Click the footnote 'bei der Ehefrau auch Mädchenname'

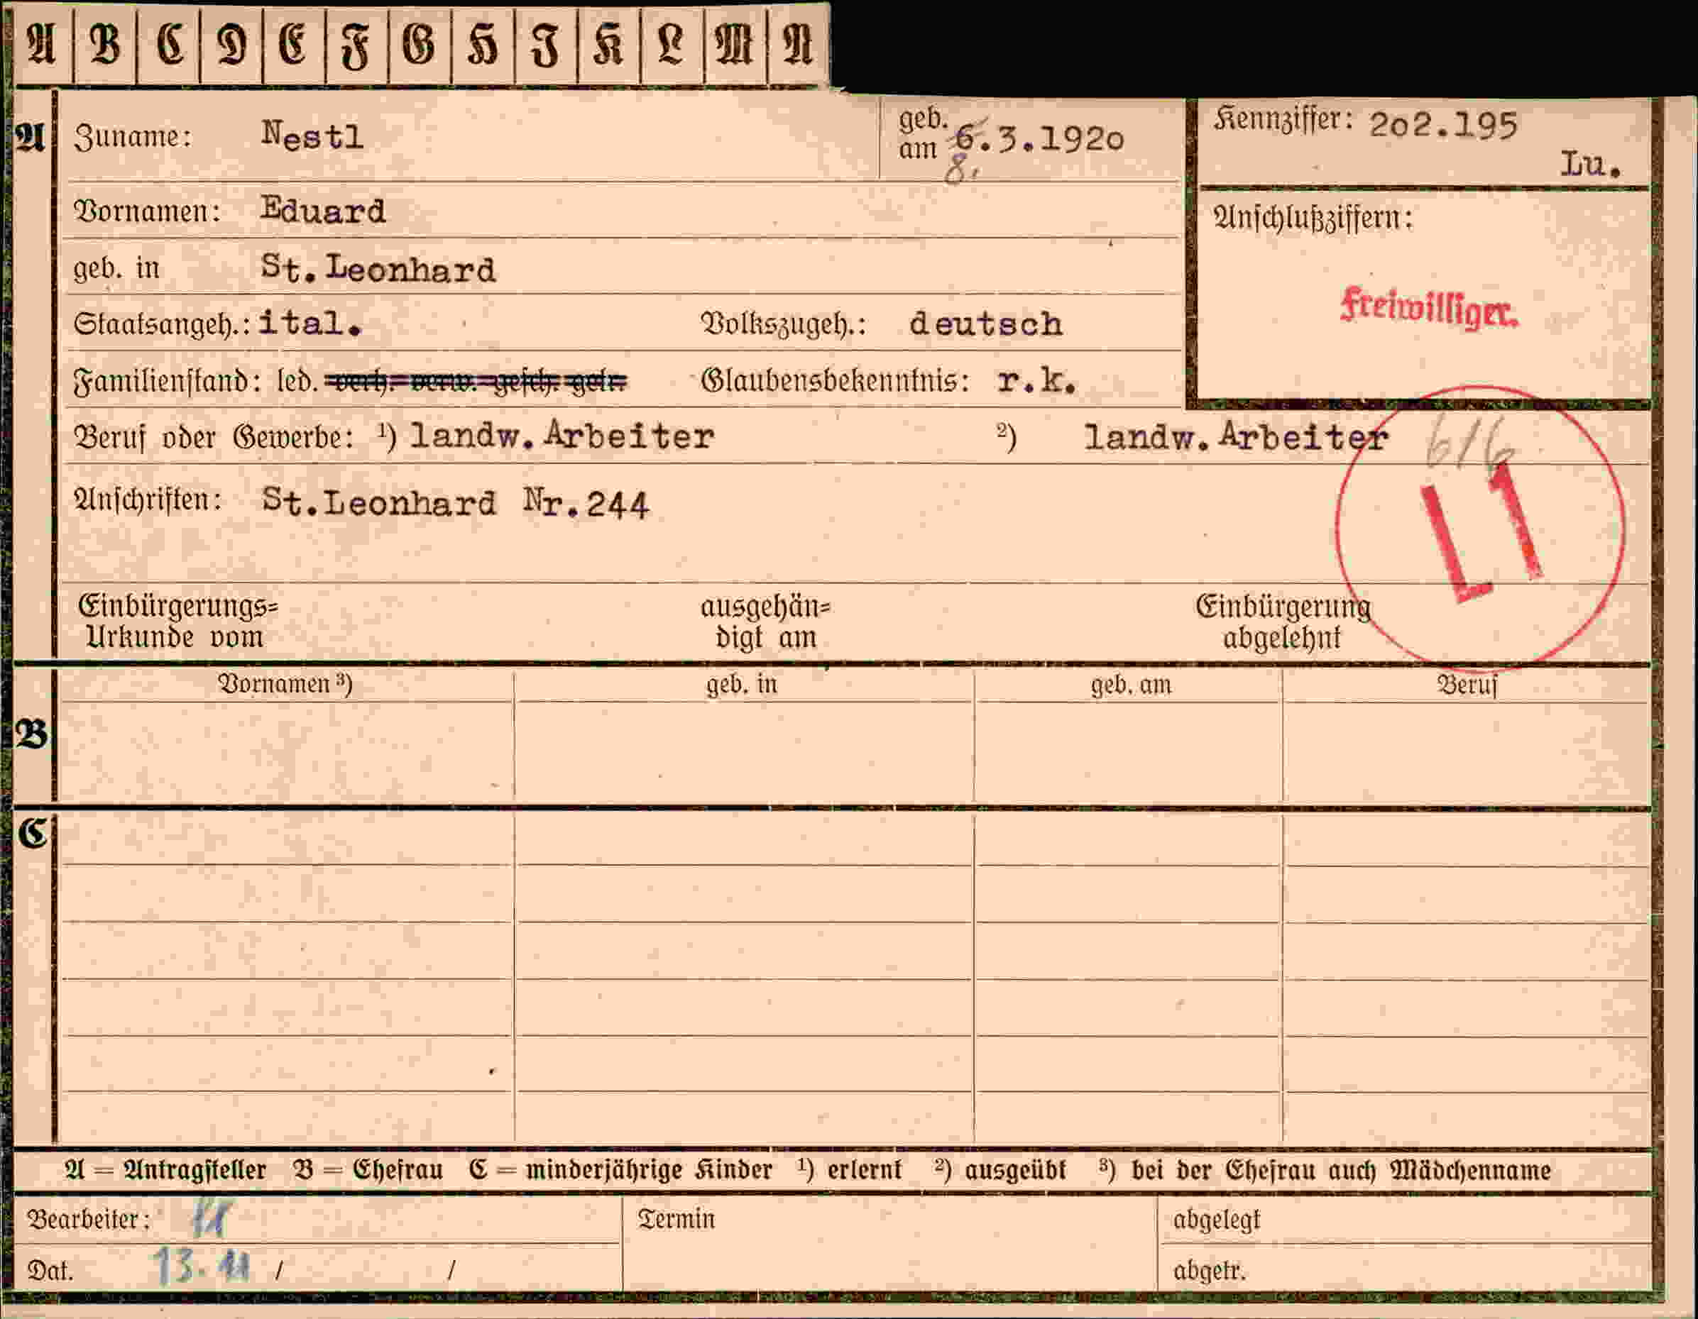pos(1341,1171)
